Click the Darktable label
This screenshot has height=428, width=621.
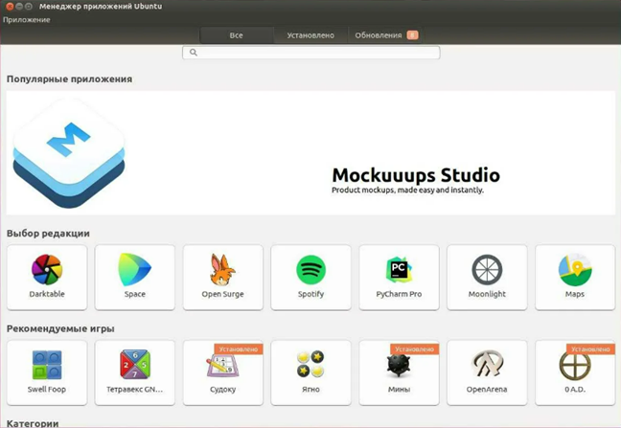[x=47, y=294]
